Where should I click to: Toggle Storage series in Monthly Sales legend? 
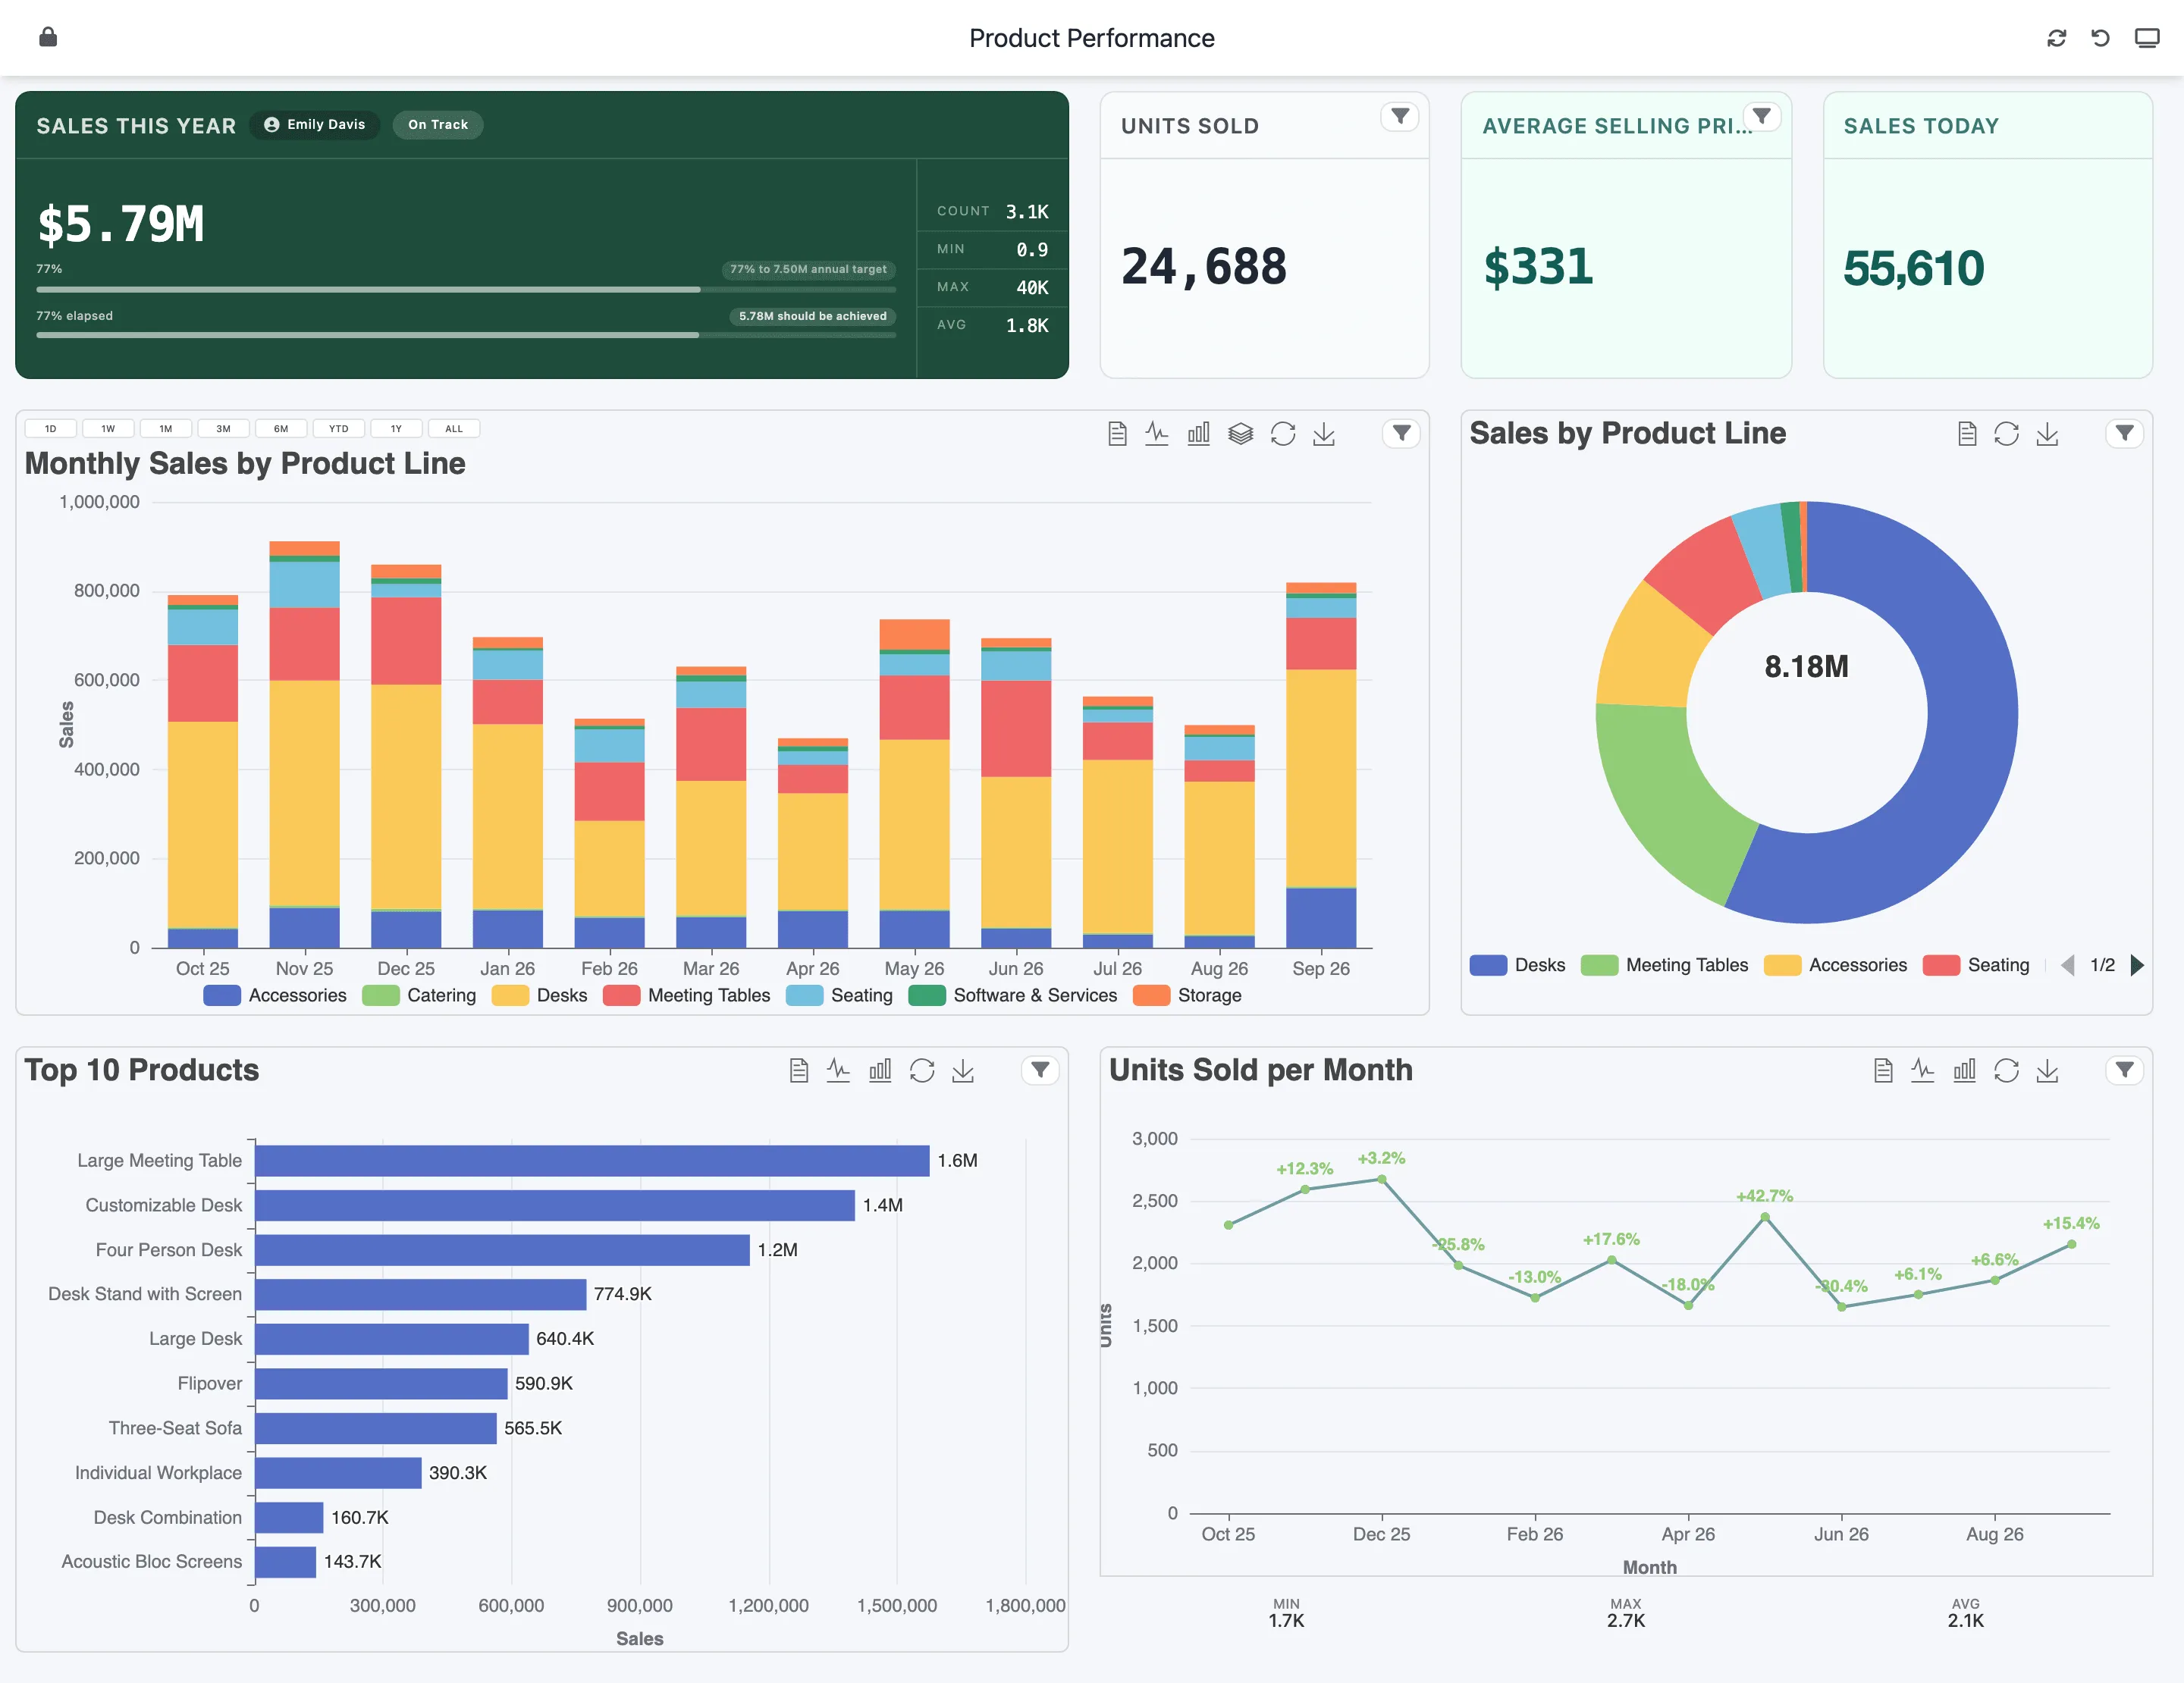pos(1187,995)
